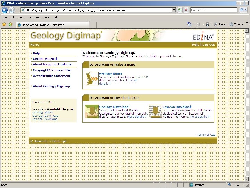Expand the address bar history dropdown

(x=174, y=10)
